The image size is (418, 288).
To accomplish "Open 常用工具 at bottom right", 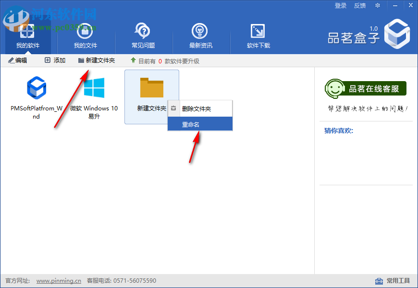I will pyautogui.click(x=395, y=281).
